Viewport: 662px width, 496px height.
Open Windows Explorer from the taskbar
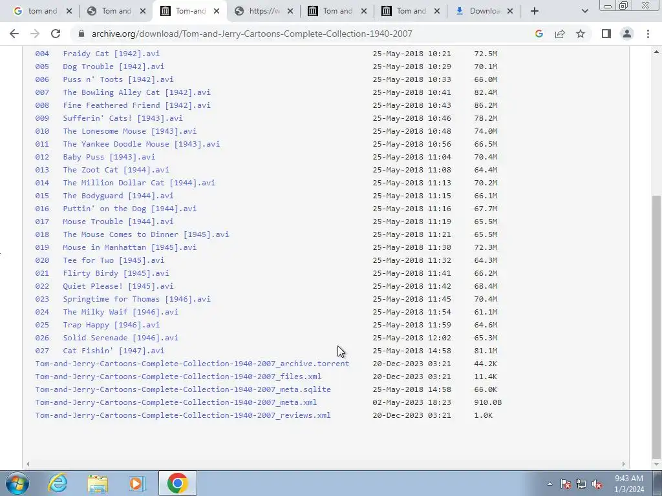98,483
